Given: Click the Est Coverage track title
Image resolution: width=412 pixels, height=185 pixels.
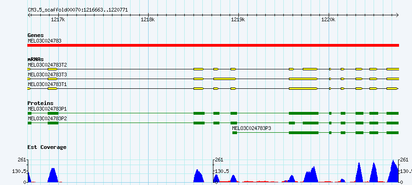Looking at the screenshot, I should click(47, 147).
